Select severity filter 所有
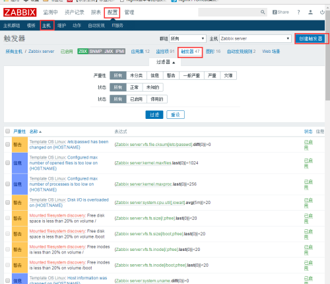 (x=118, y=75)
